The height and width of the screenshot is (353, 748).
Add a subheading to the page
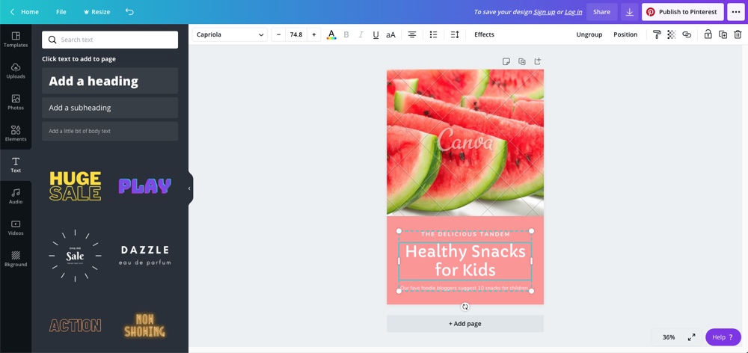point(110,108)
